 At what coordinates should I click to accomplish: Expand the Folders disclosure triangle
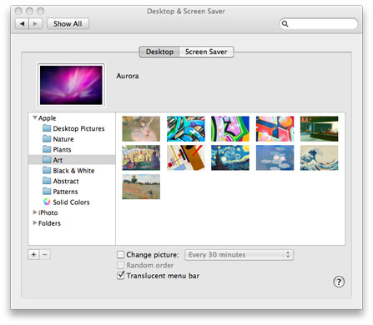click(35, 222)
